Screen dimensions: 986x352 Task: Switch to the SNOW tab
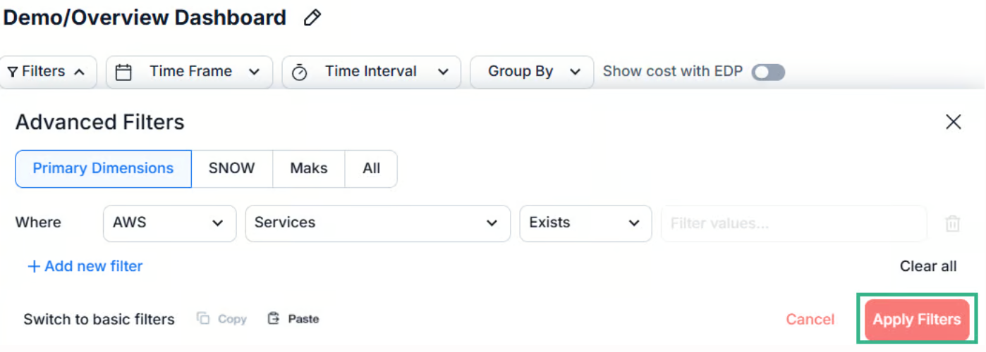(231, 168)
